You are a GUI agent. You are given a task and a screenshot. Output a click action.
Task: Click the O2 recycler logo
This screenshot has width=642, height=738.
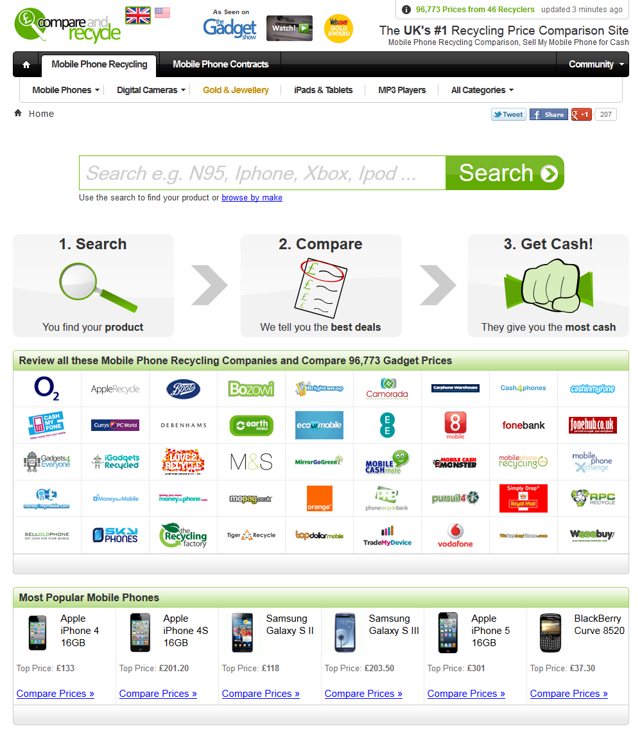47,389
